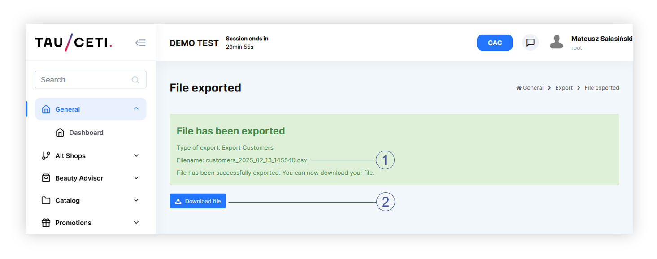
Task: Go to Export in the breadcrumb
Action: coord(564,88)
